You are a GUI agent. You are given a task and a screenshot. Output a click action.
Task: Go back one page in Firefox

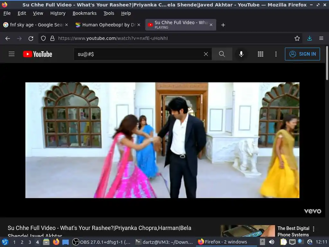(x=8, y=38)
